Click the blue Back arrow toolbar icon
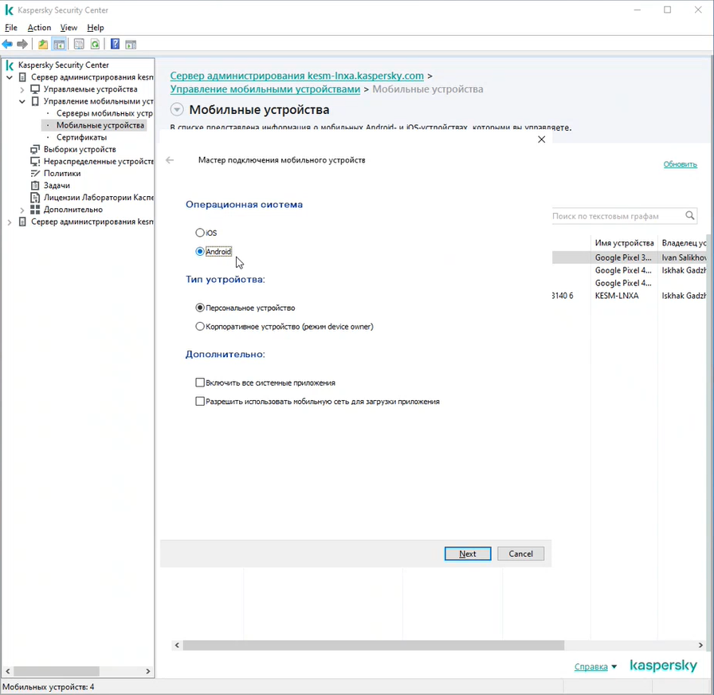The width and height of the screenshot is (714, 695). (x=7, y=44)
